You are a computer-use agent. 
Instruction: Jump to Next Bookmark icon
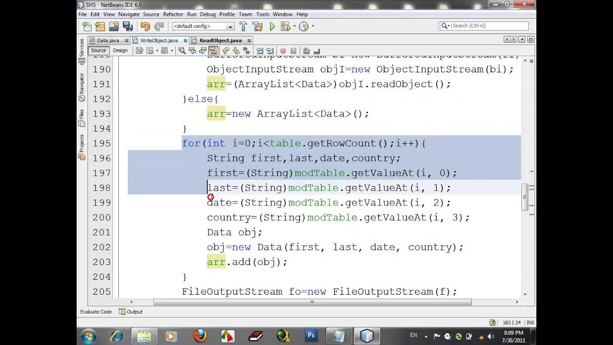tap(236, 50)
